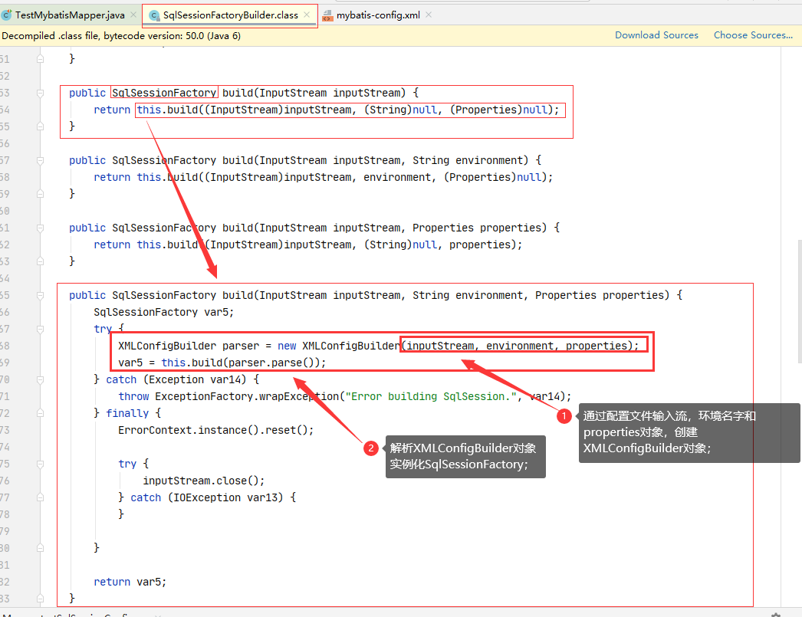Click the TestMybatisMapper.java file icon
The width and height of the screenshot is (802, 617).
[7, 15]
